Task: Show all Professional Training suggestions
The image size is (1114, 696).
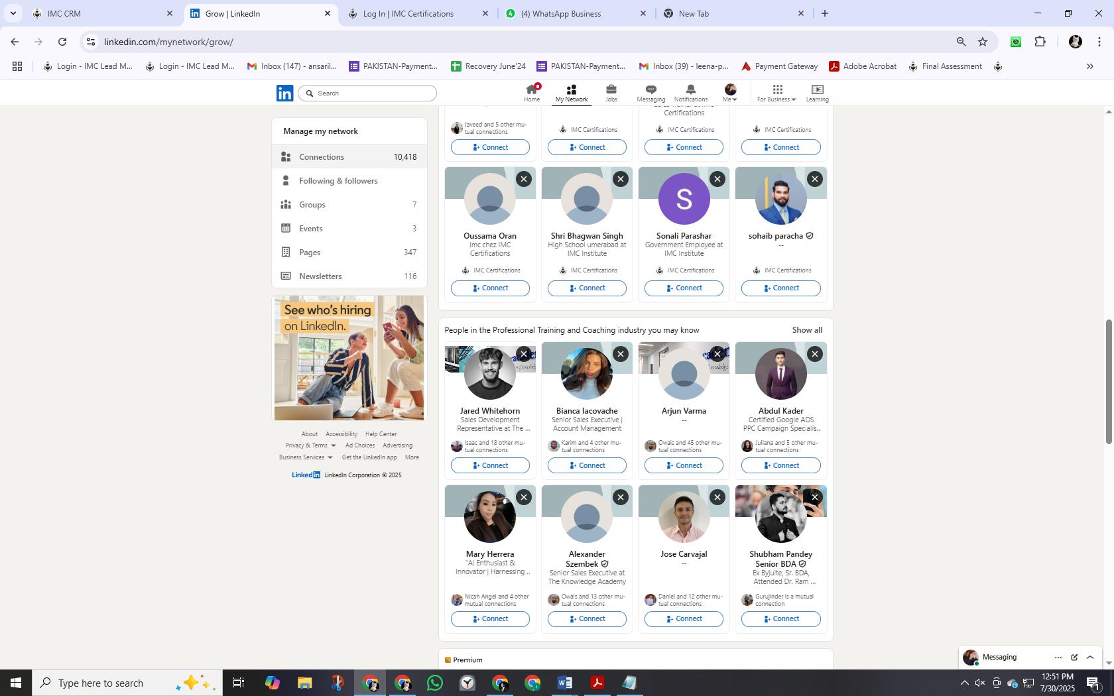Action: point(807,330)
